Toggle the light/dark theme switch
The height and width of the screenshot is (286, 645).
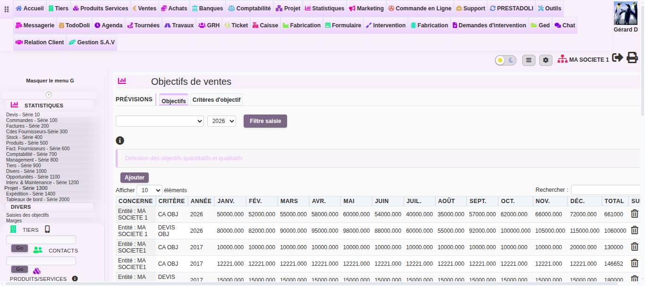point(505,60)
